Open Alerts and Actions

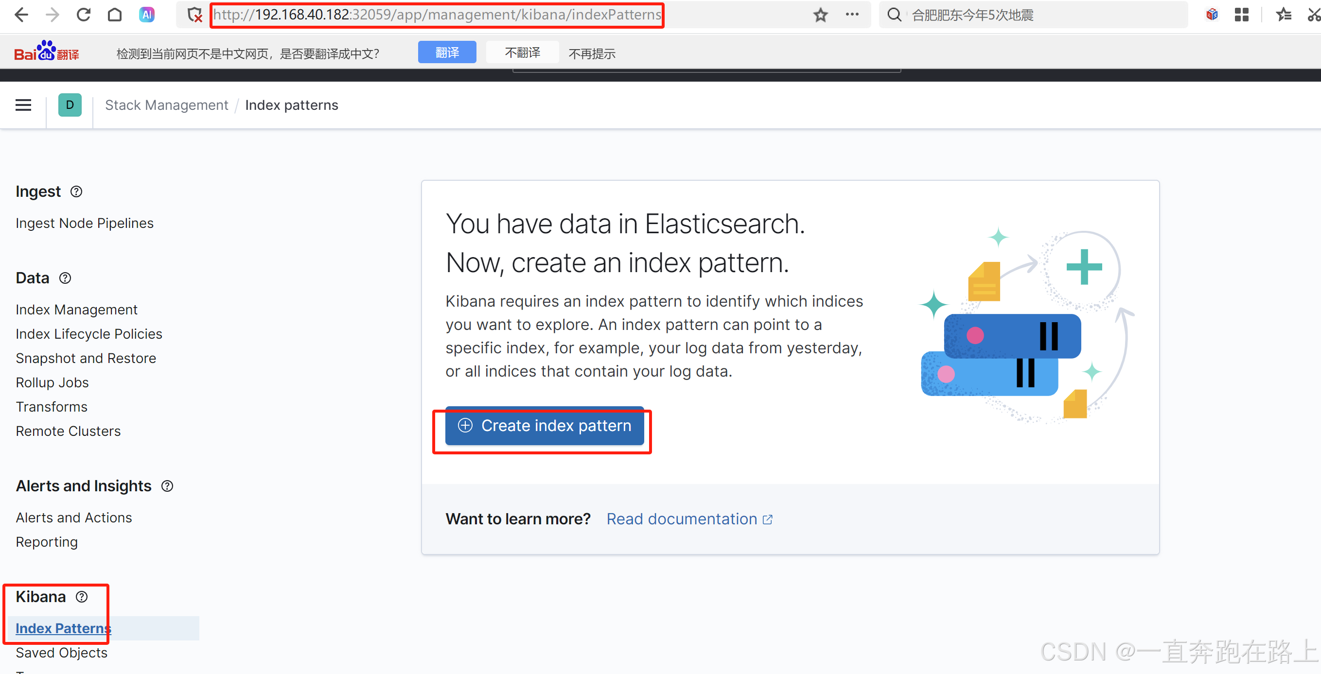coord(74,518)
